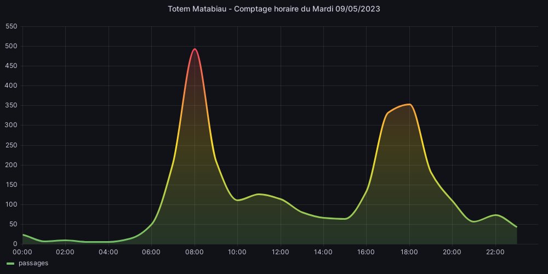Click the panel title Totem Matabiau
The height and width of the screenshot is (274, 548).
[273, 9]
